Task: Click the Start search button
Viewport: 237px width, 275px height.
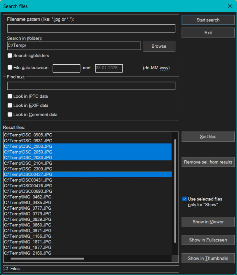Action: tap(208, 20)
